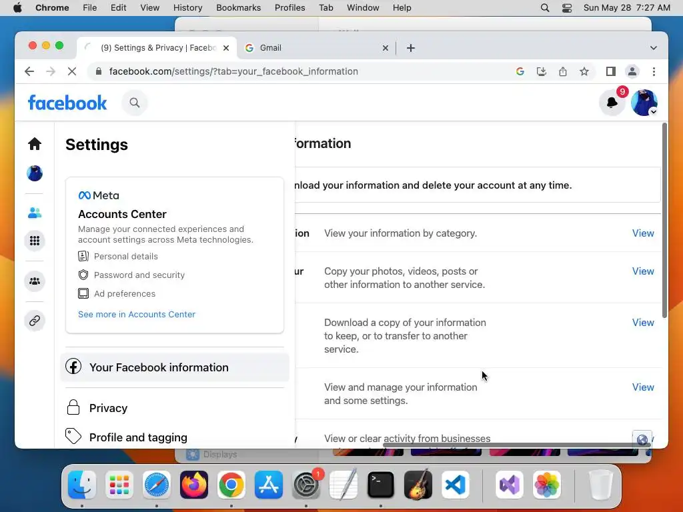The width and height of the screenshot is (683, 512).
Task: Go forward in the browser
Action: (x=51, y=71)
